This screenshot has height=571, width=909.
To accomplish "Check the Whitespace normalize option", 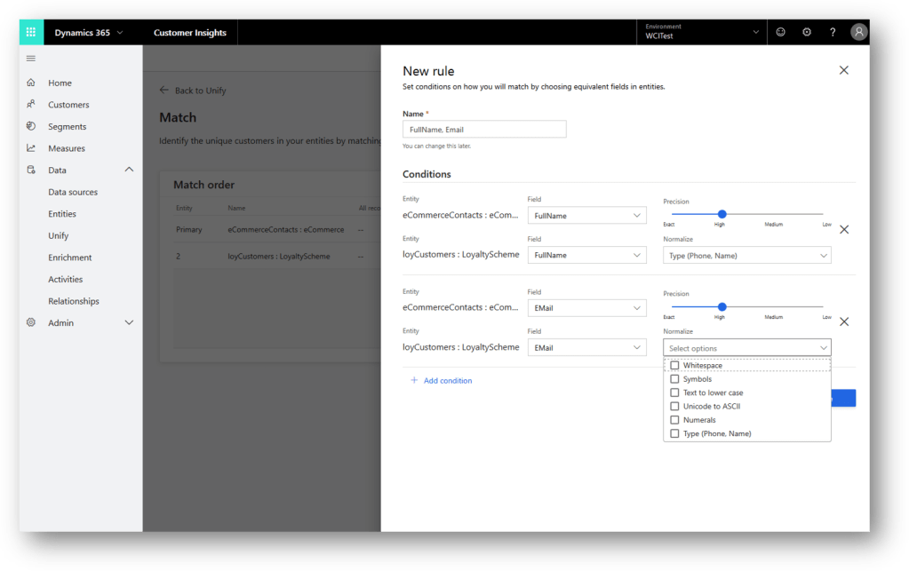I will point(675,366).
